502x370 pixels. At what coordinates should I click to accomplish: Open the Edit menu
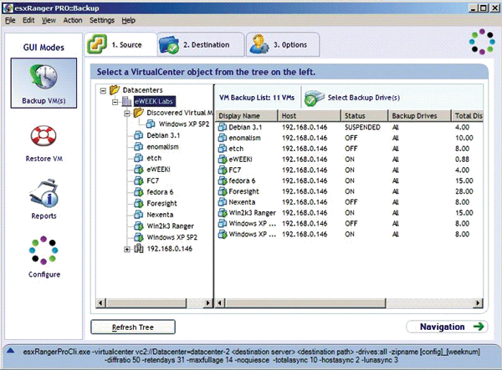[28, 20]
